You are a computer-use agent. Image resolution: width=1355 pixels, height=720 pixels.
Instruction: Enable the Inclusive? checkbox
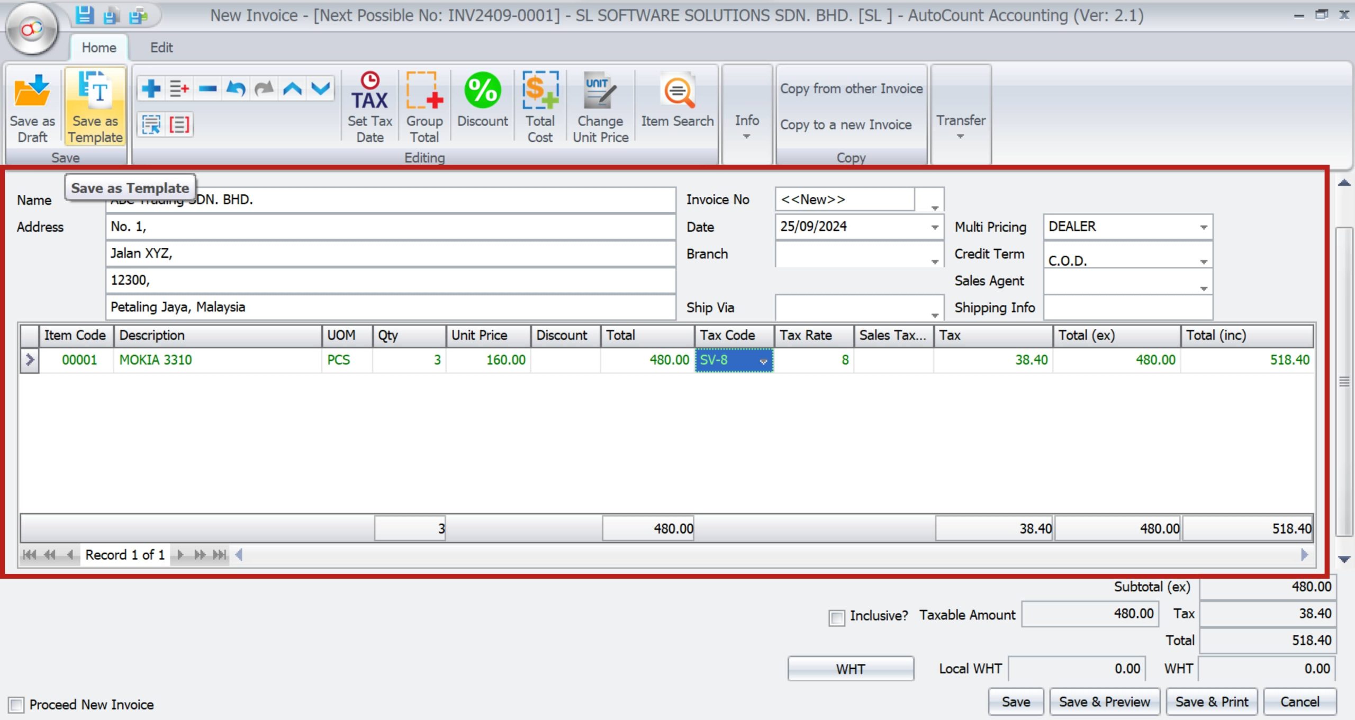coord(836,618)
